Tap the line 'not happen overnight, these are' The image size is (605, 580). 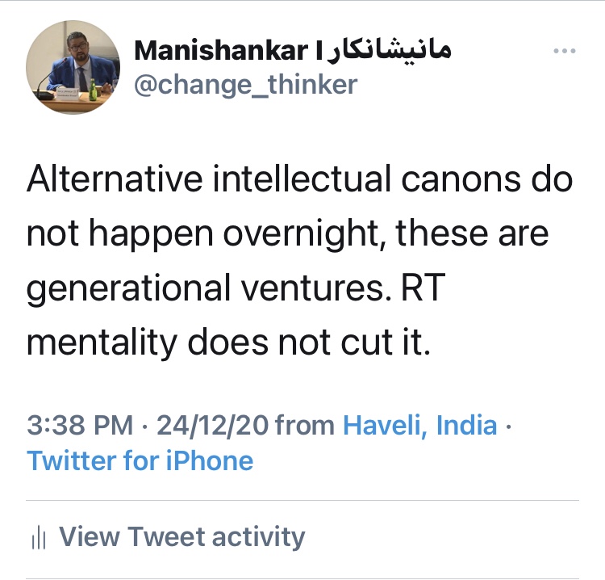[x=287, y=233]
